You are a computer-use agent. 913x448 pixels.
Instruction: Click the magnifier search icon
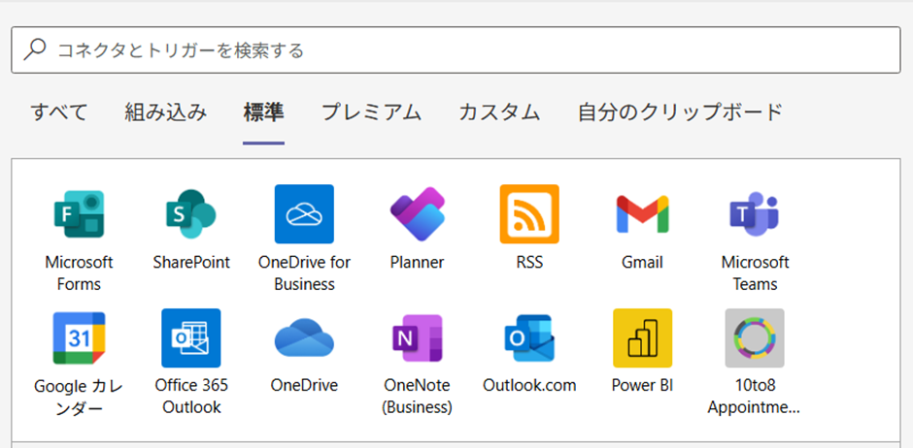(34, 50)
